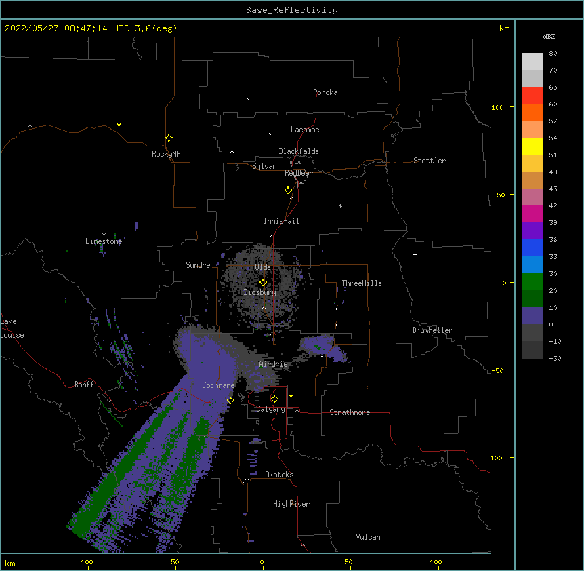Click the RockyMH label
The height and width of the screenshot is (571, 584).
(166, 154)
